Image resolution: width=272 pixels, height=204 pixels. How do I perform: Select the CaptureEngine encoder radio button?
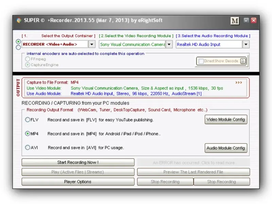(28, 65)
